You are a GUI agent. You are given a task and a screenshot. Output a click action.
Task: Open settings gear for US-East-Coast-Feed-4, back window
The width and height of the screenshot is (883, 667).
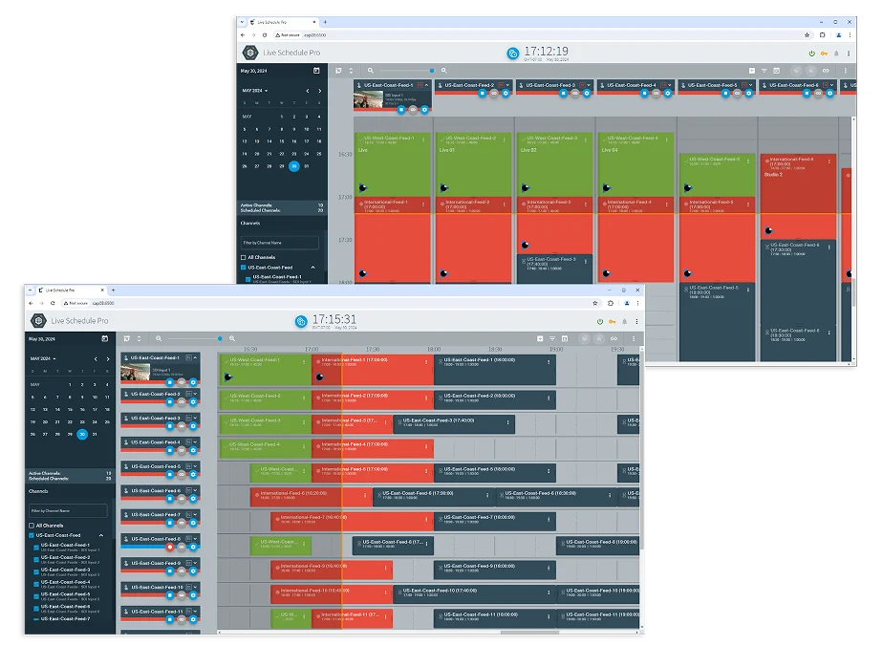pyautogui.click(x=668, y=93)
